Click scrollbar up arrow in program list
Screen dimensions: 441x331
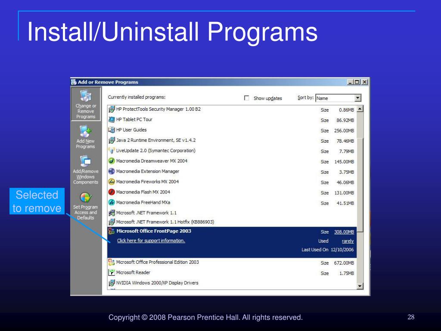360,109
